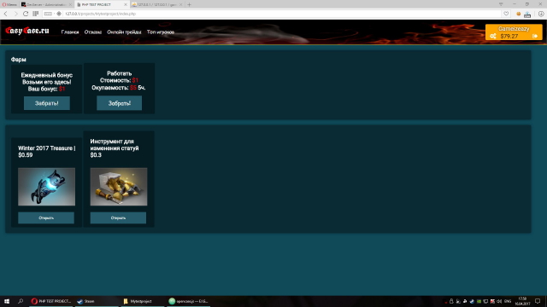
Task: Click the EasyCase.ru site logo
Action: point(27,31)
